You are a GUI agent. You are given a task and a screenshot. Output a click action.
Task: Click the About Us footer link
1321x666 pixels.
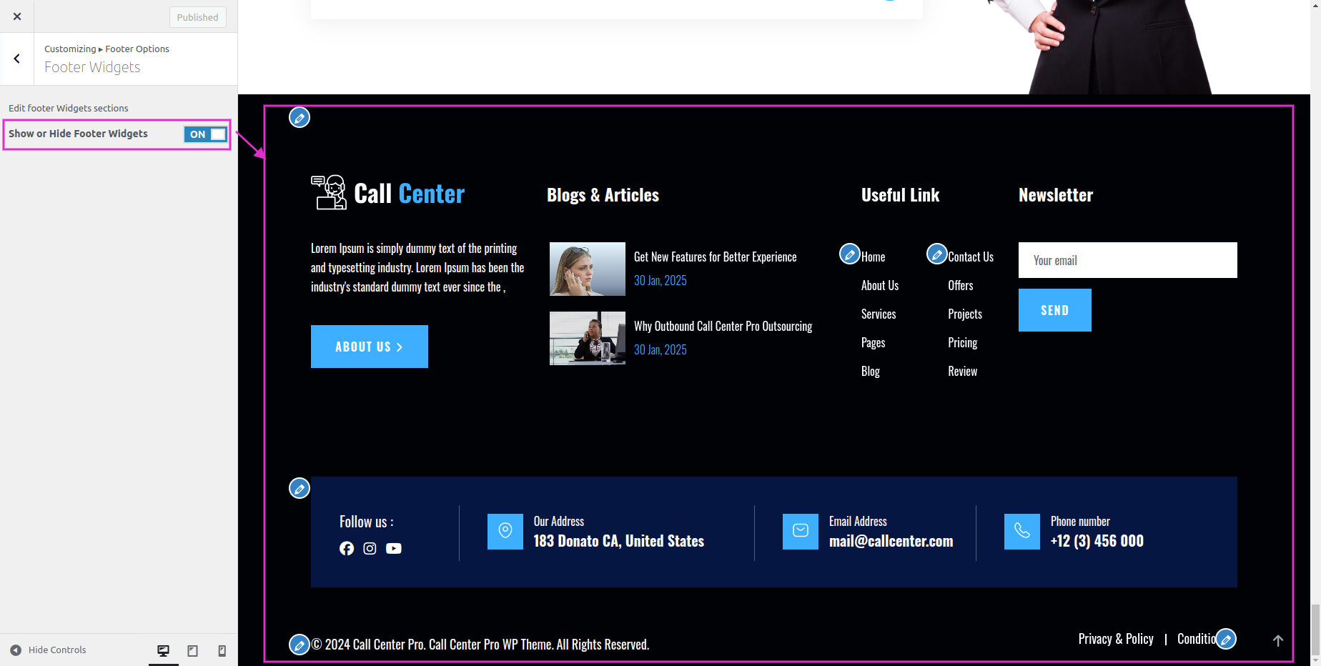pos(880,285)
